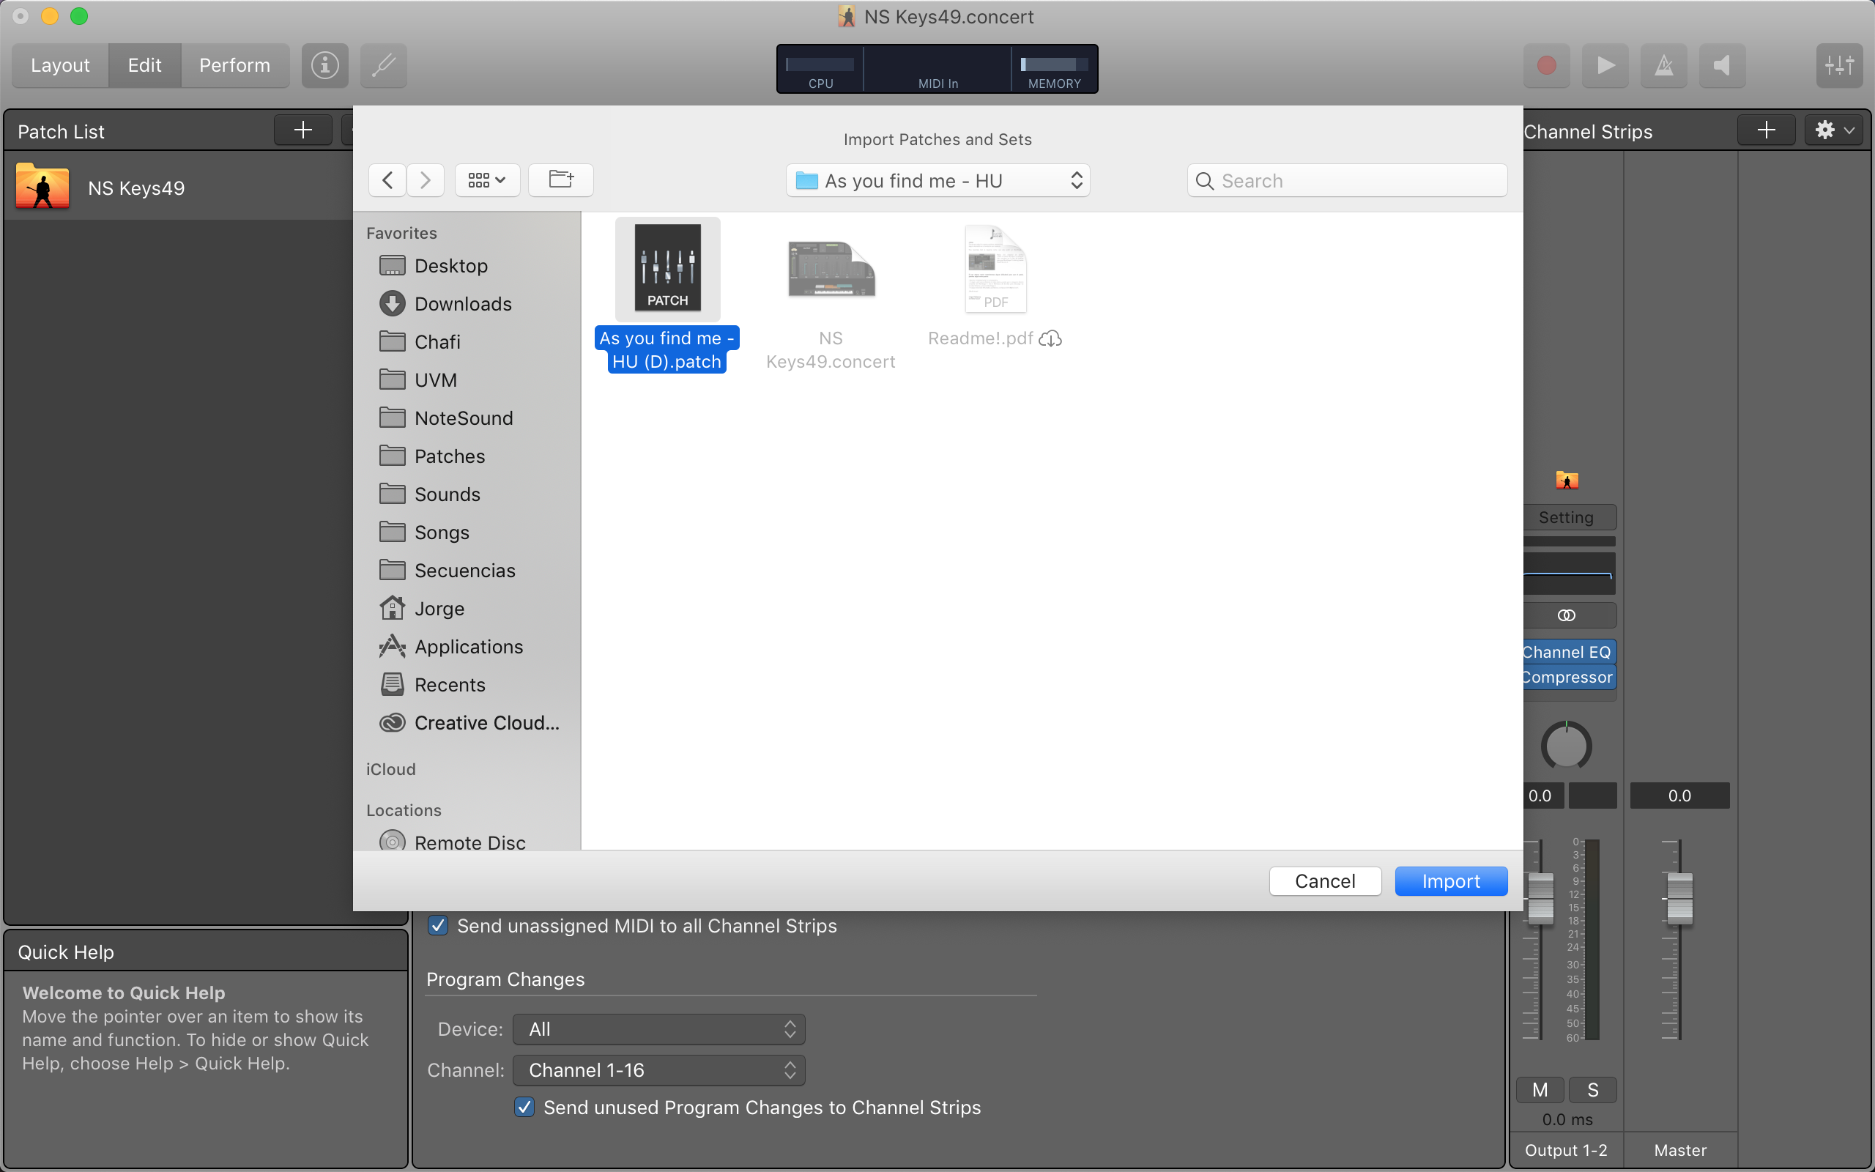Cancel the import dialog
This screenshot has height=1172, width=1875.
coord(1325,881)
